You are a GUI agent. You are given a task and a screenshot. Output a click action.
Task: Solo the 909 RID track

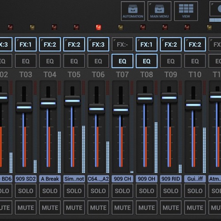click(171, 191)
